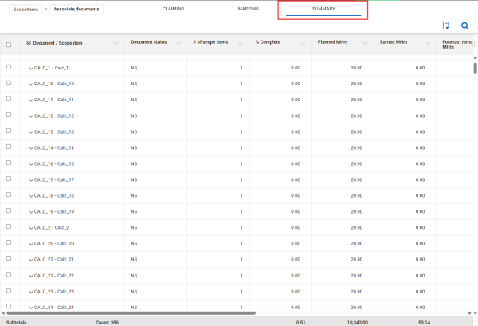Click the vertical scrollbar thumb
Screen dimensions: 478x326
point(475,68)
